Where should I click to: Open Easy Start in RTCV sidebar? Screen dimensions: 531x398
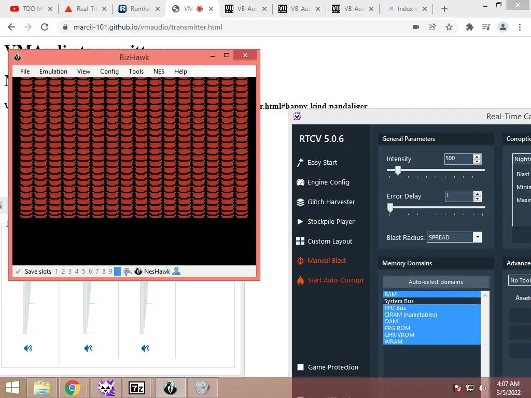pos(317,162)
